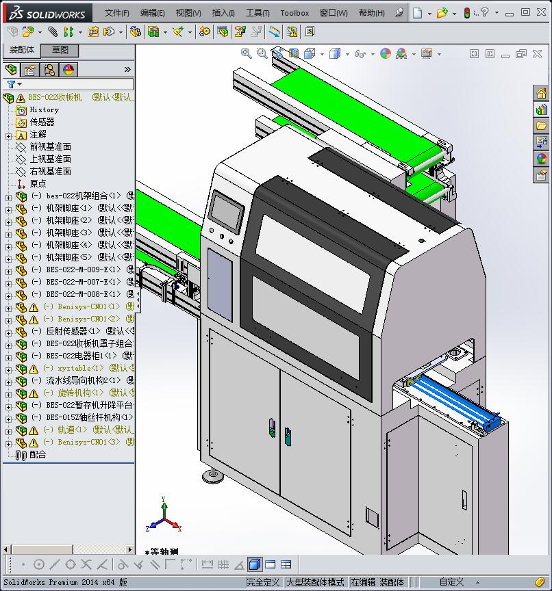552x591 pixels.
Task: Click the Rebuild traffic light icon
Action: pos(466,13)
